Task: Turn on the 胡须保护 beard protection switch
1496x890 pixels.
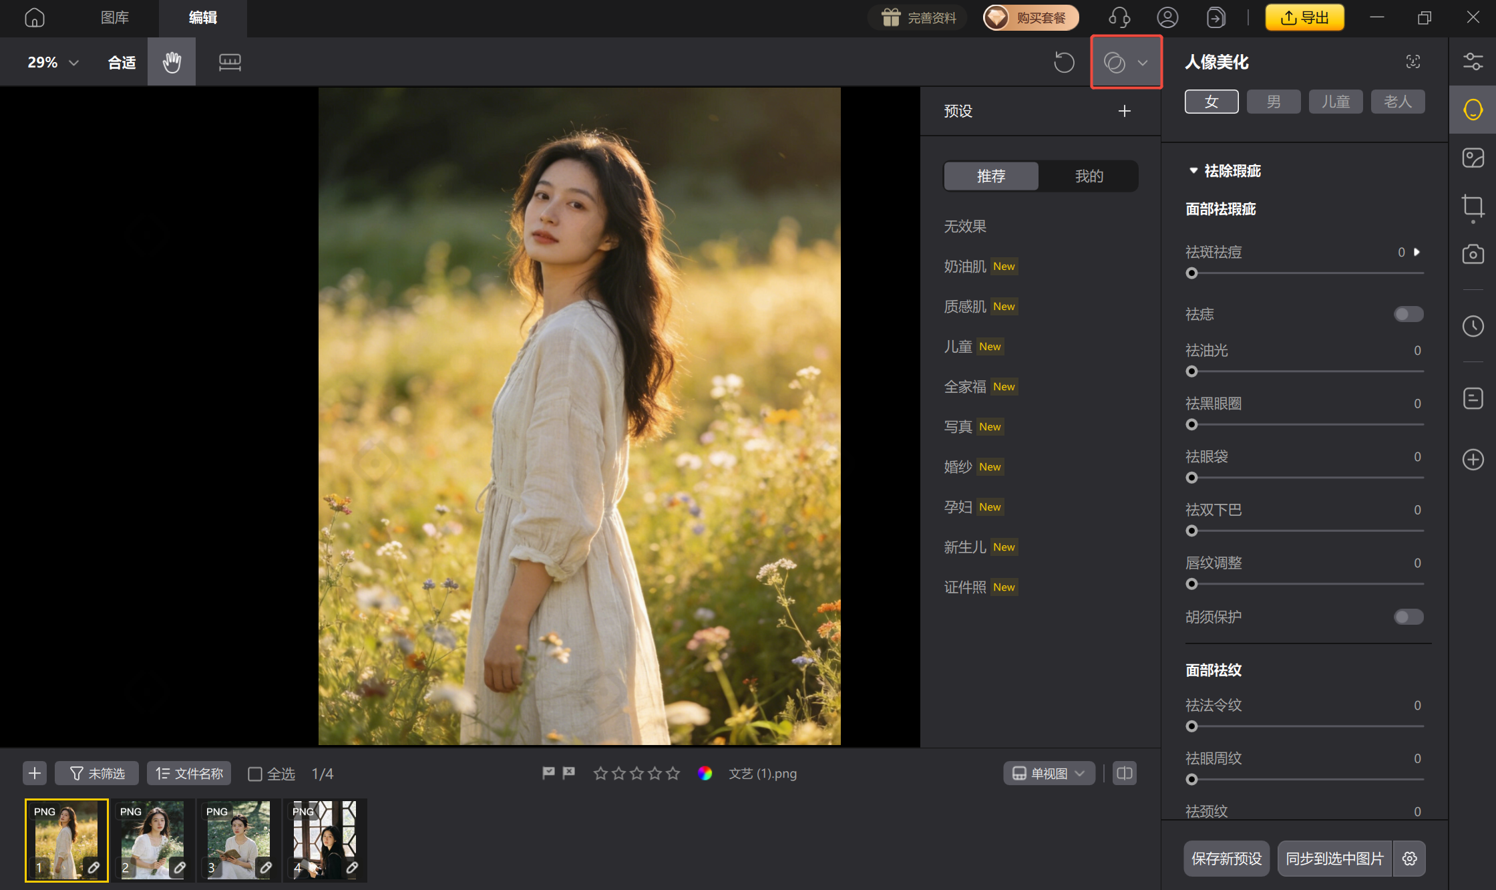Action: (x=1408, y=617)
